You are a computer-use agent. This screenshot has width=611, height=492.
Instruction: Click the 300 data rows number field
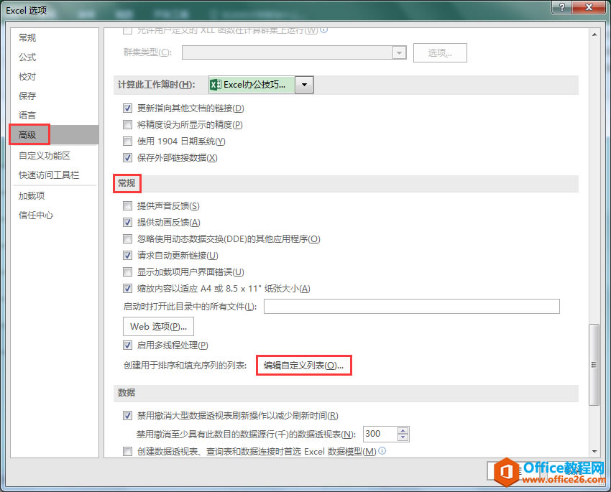(x=380, y=434)
